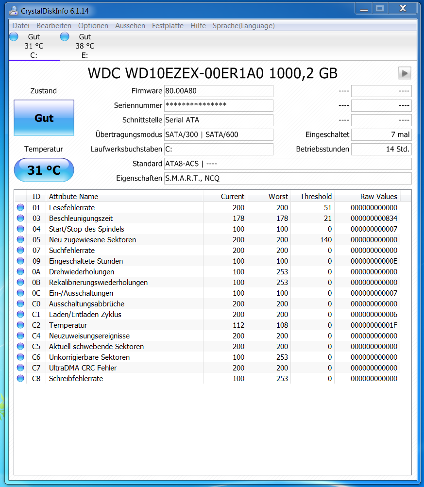
Task: Click worst value 108 for Temperatur
Action: 282,325
